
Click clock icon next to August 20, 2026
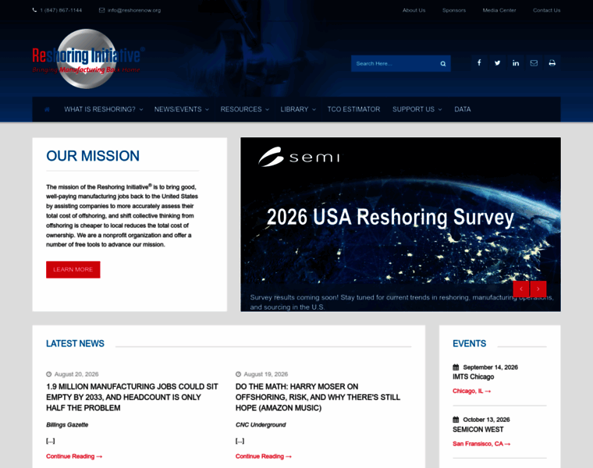(49, 374)
